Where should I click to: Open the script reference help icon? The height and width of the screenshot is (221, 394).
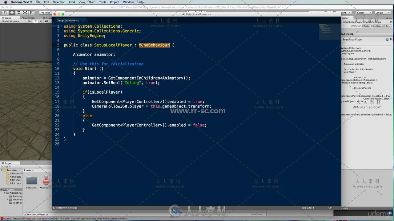[x=387, y=39]
